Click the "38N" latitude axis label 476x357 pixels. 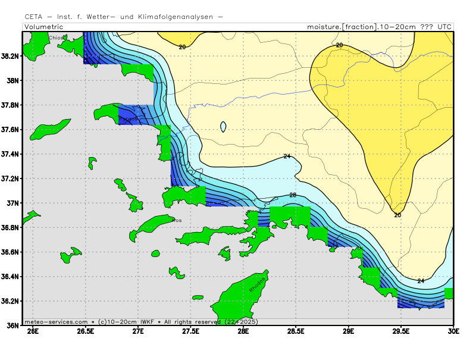[12, 80]
